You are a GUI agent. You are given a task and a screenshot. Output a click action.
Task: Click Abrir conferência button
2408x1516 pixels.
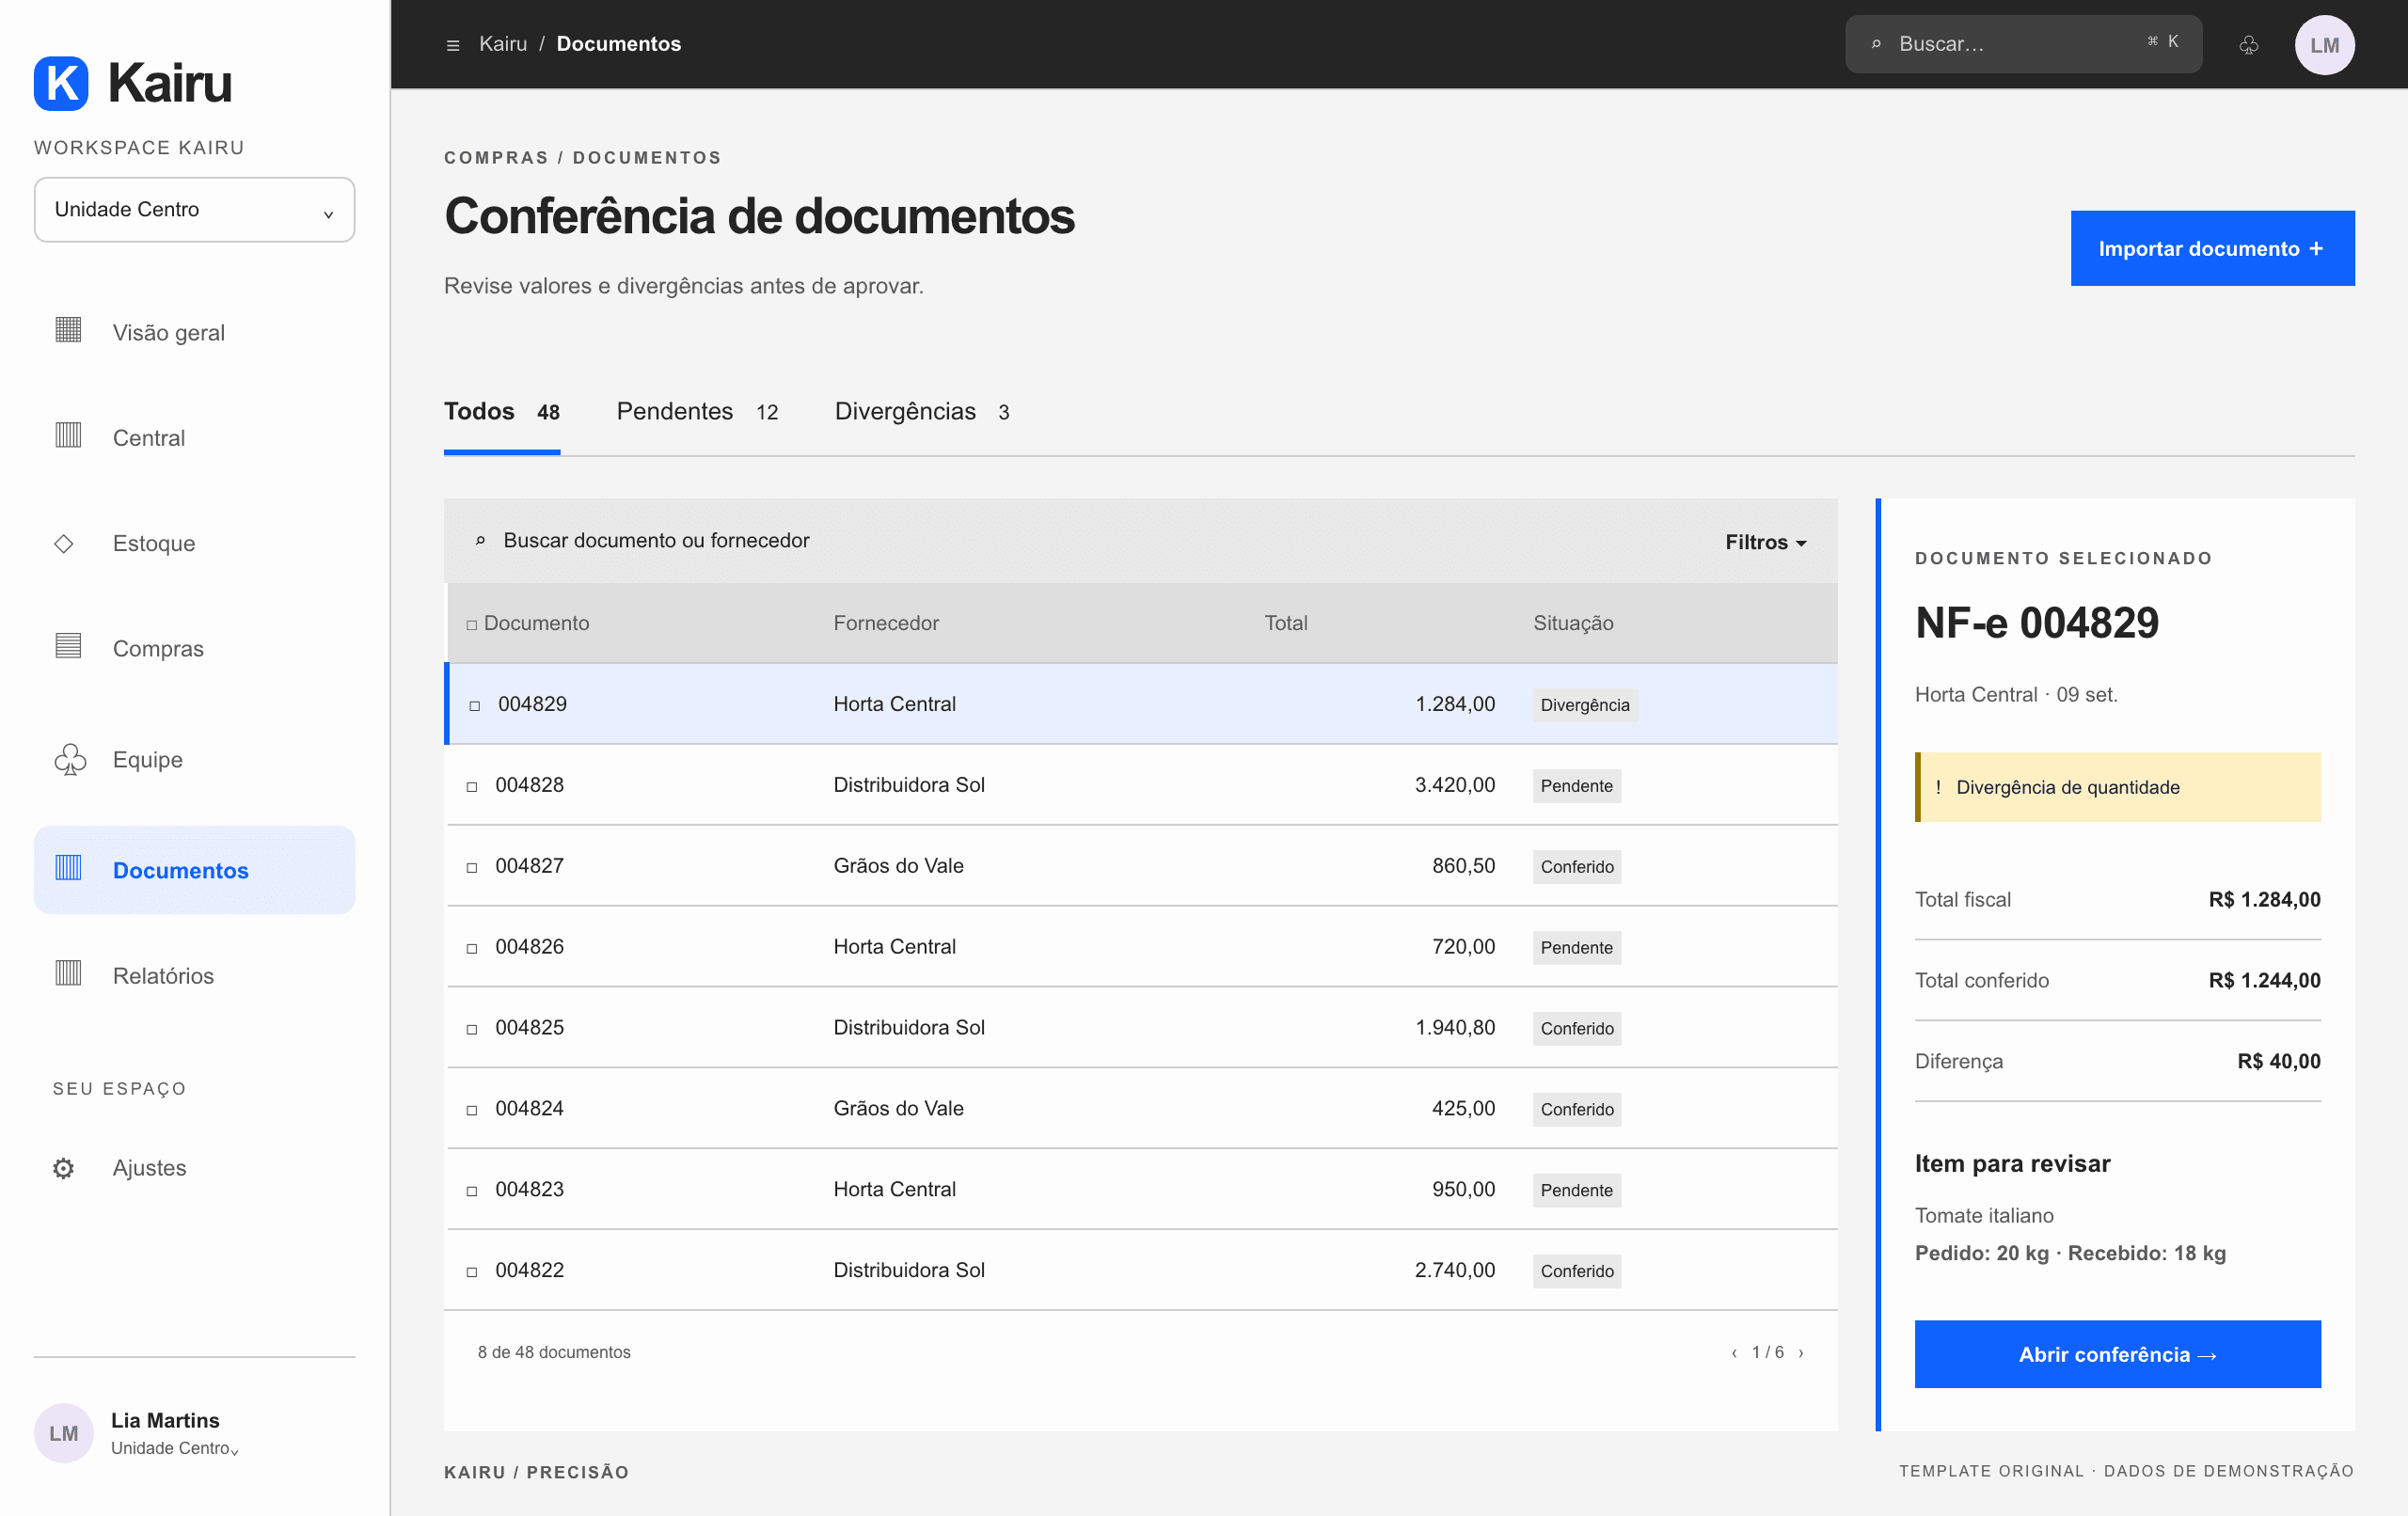pos(2117,1354)
